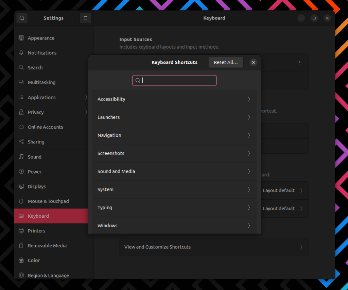This screenshot has height=290, width=348.
Task: Open the three-dot input source options menu
Action: click(300, 63)
